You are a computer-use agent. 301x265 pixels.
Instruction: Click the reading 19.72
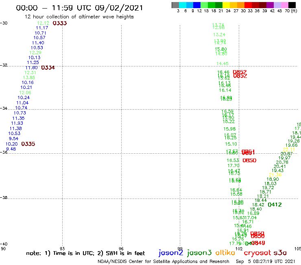click(268, 188)
